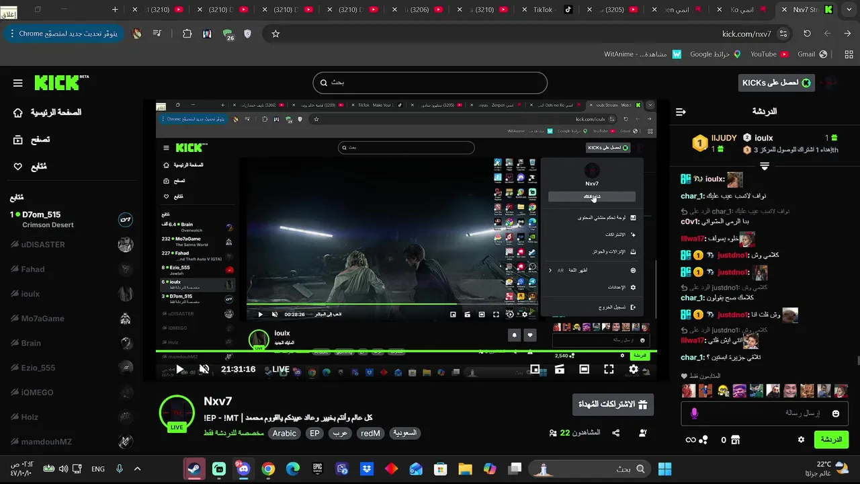Image resolution: width=860 pixels, height=484 pixels.
Task: Click site info icon in address bar
Action: point(783,34)
